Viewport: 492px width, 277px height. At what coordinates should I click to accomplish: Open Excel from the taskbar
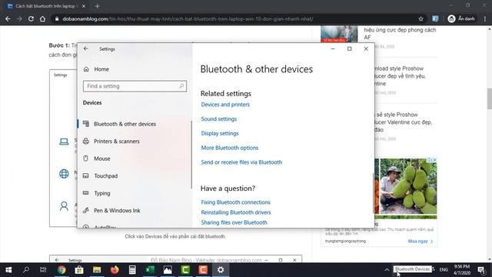150,270
